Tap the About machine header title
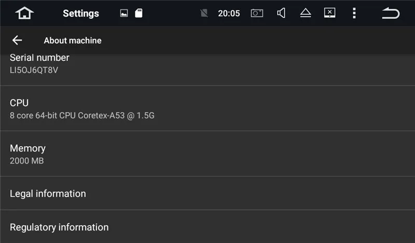The height and width of the screenshot is (243, 415). click(73, 40)
